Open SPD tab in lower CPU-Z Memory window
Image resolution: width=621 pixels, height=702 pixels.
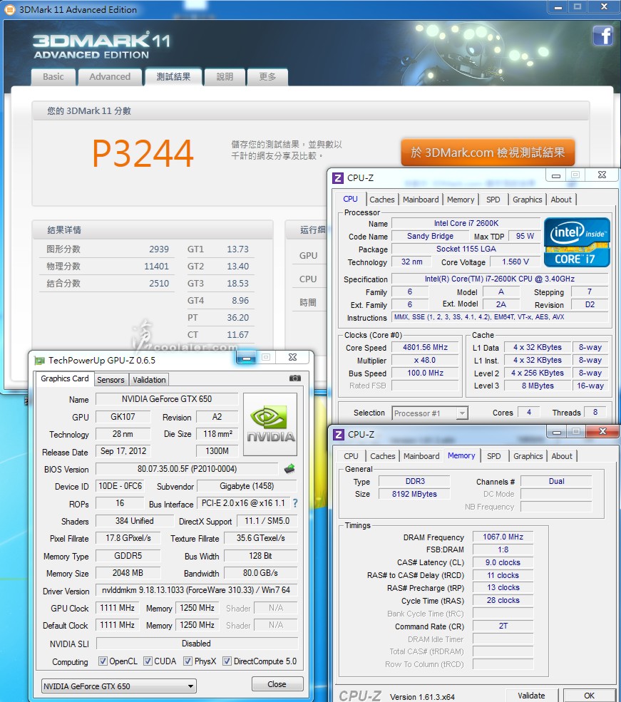[494, 456]
